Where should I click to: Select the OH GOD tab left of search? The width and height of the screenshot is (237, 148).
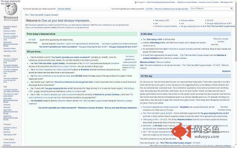click(149, 8)
